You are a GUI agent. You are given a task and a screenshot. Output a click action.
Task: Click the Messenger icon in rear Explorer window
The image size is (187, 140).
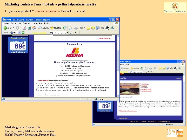(x=179, y=68)
